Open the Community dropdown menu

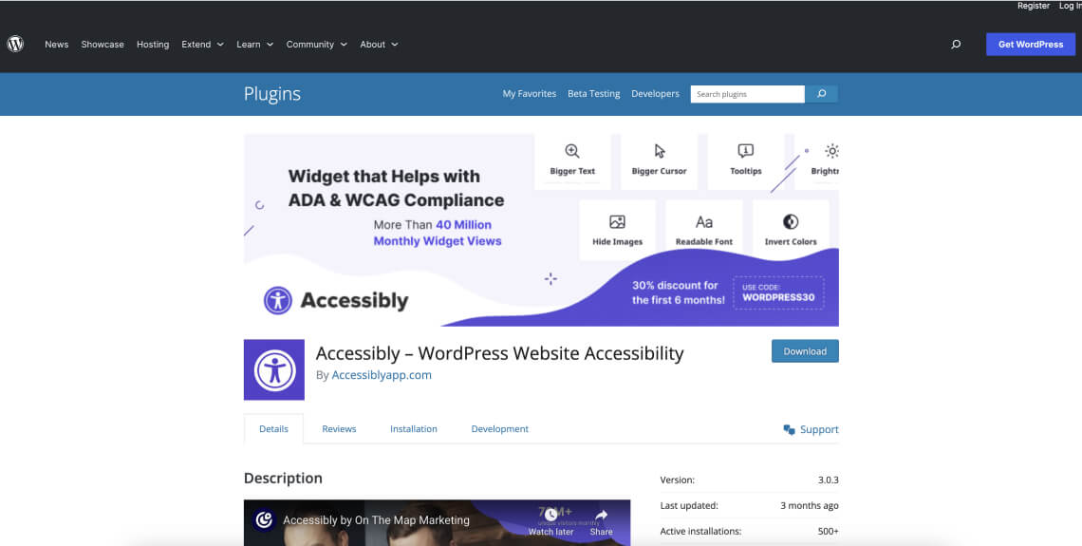point(316,45)
